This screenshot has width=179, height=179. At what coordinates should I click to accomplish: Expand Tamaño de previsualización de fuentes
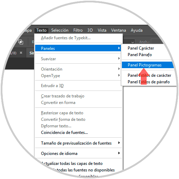(x=78, y=143)
